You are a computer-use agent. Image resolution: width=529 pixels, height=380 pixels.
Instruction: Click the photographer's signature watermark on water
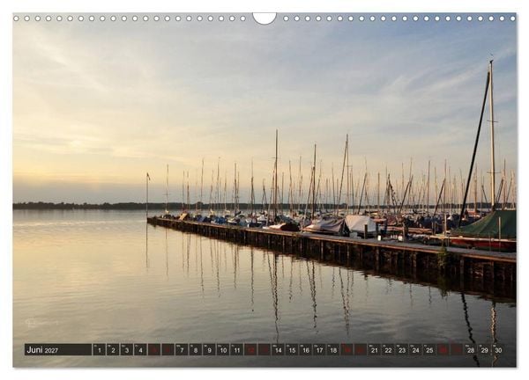click(x=40, y=323)
